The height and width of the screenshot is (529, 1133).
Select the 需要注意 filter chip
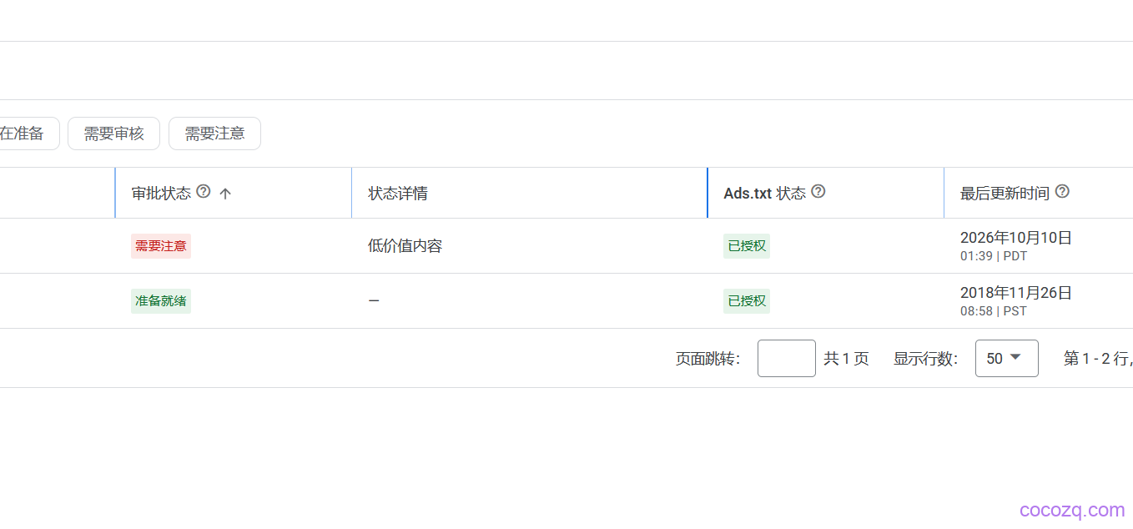point(214,134)
